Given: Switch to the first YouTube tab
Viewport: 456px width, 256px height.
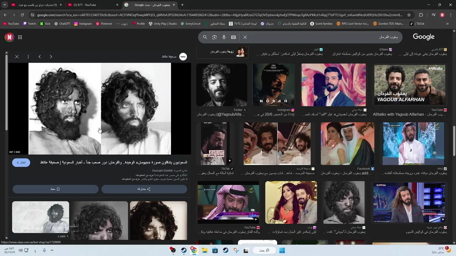Looking at the screenshot, I should click(x=36, y=5).
